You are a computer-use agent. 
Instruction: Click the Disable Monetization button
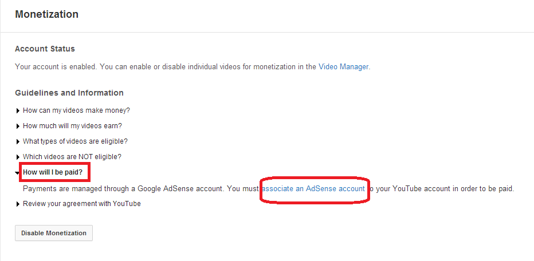[54, 233]
